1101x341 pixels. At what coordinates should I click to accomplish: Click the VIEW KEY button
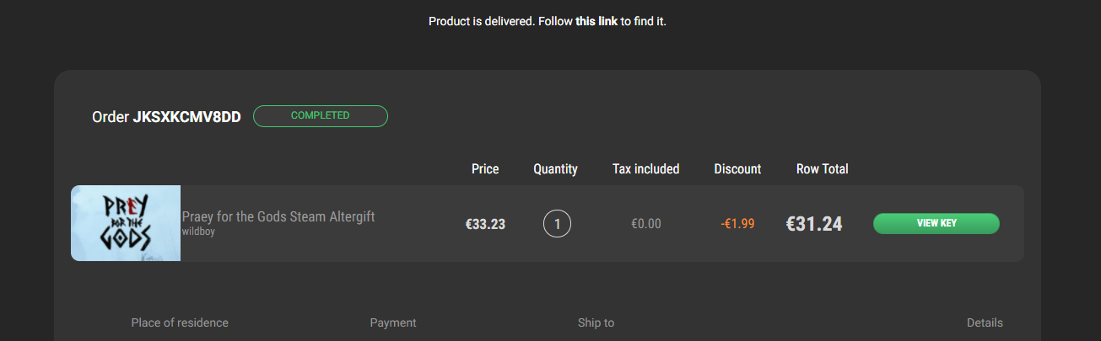click(x=936, y=223)
